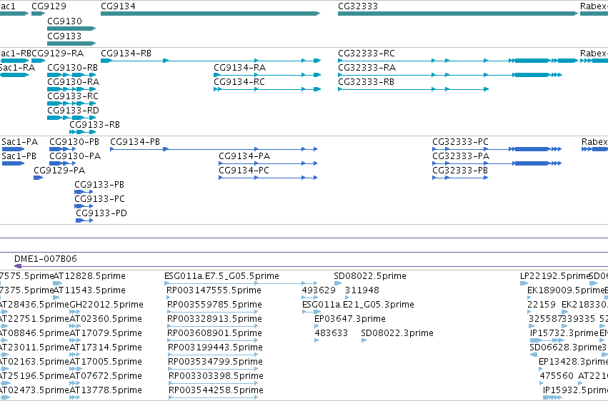Open protein CG9133-PC
608x401 pixels.
[x=99, y=199]
